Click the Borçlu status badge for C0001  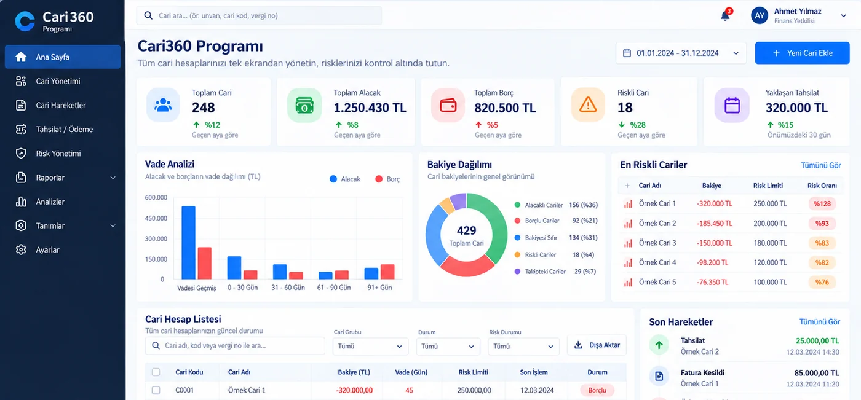(x=597, y=390)
